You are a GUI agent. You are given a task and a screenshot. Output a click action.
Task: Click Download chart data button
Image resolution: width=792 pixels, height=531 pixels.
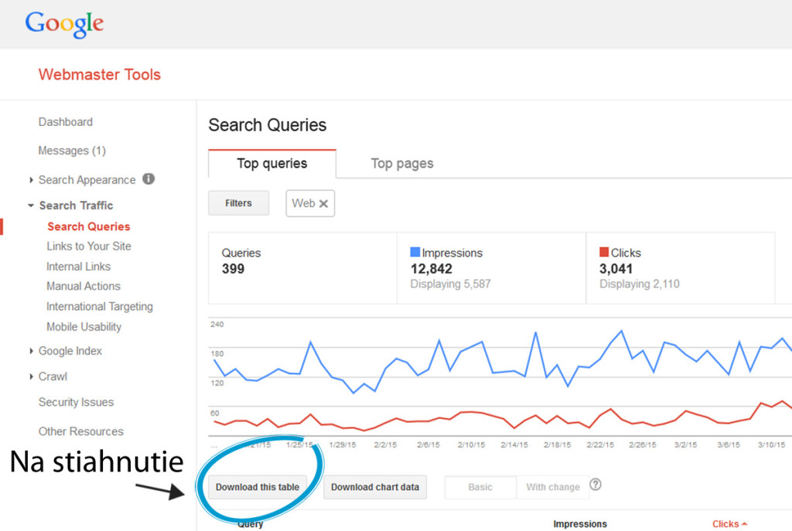375,487
